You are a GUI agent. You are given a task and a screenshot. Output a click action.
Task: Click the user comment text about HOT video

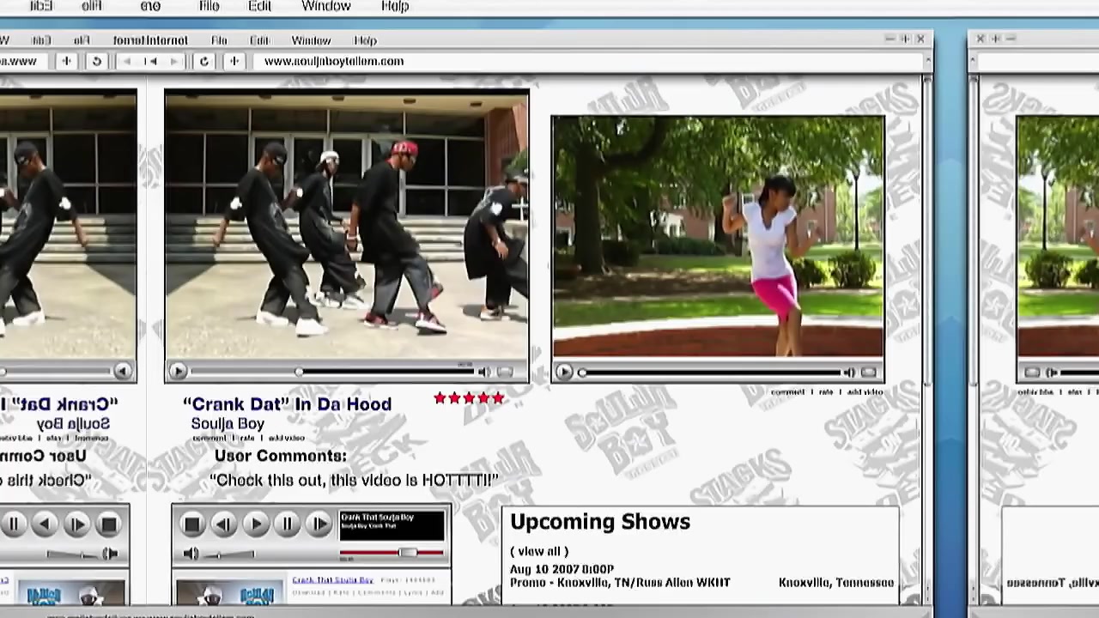click(354, 480)
